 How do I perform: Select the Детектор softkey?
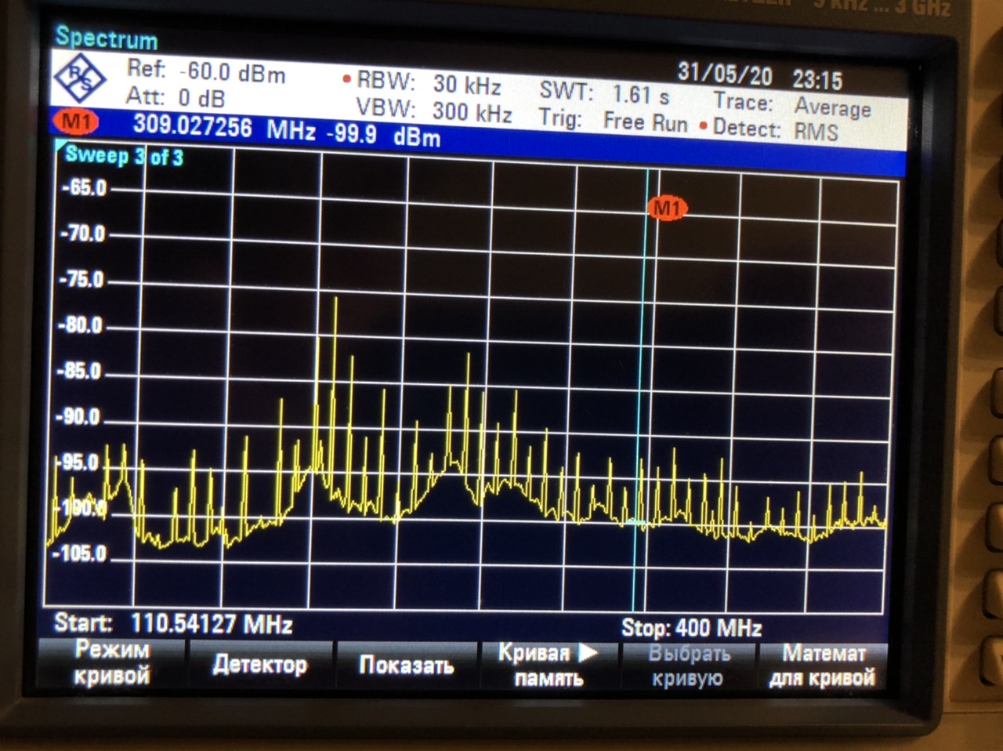[259, 665]
